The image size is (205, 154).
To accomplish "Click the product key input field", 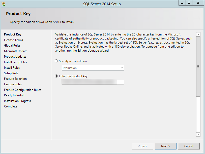I will [x=93, y=82].
